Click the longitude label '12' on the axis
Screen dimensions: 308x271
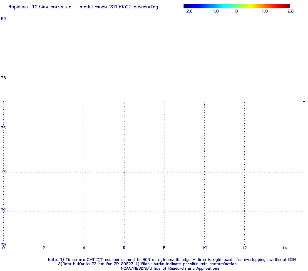[244, 248]
